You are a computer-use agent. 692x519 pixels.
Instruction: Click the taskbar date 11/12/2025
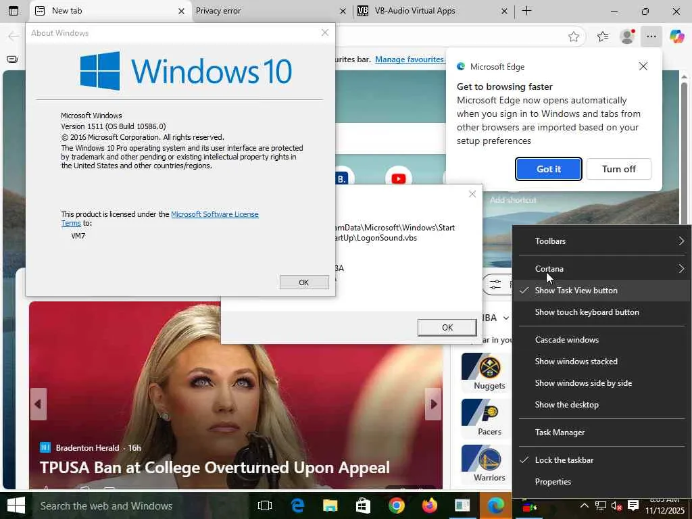coord(665,511)
